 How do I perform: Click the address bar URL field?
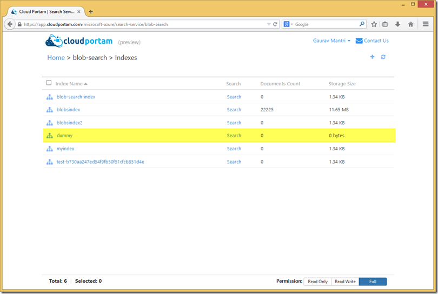click(x=142, y=24)
